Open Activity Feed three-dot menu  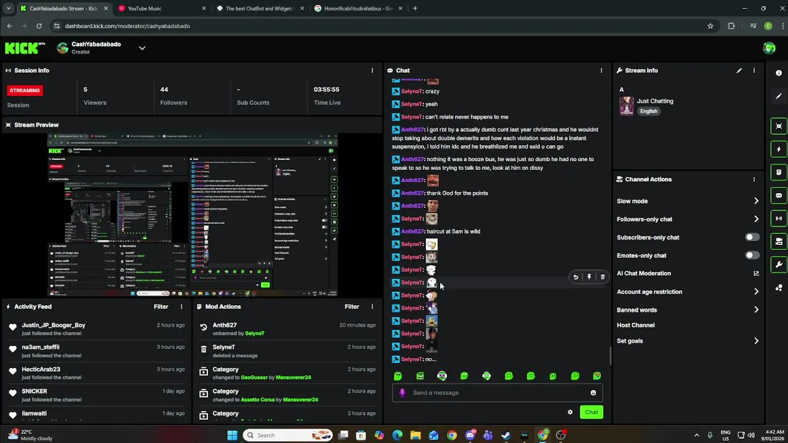181,306
